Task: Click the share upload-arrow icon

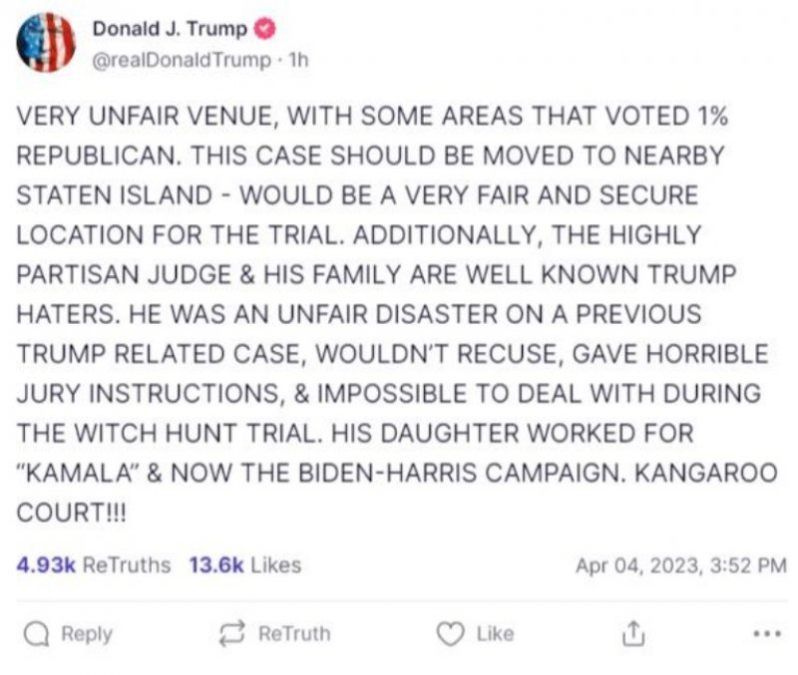Action: click(634, 632)
